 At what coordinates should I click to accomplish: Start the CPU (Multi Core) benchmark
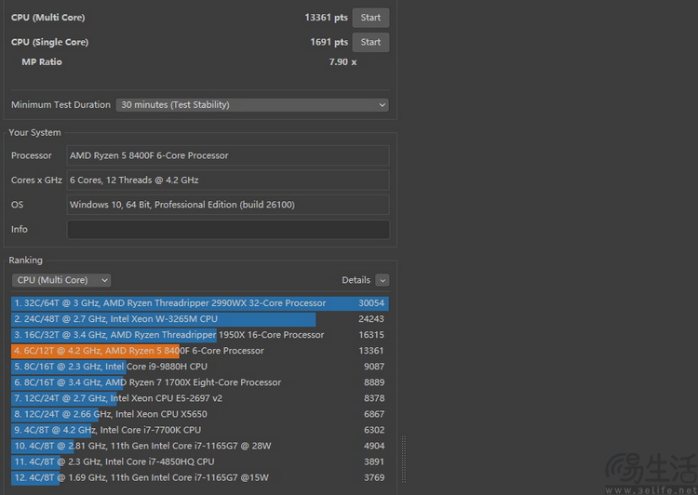[x=370, y=18]
